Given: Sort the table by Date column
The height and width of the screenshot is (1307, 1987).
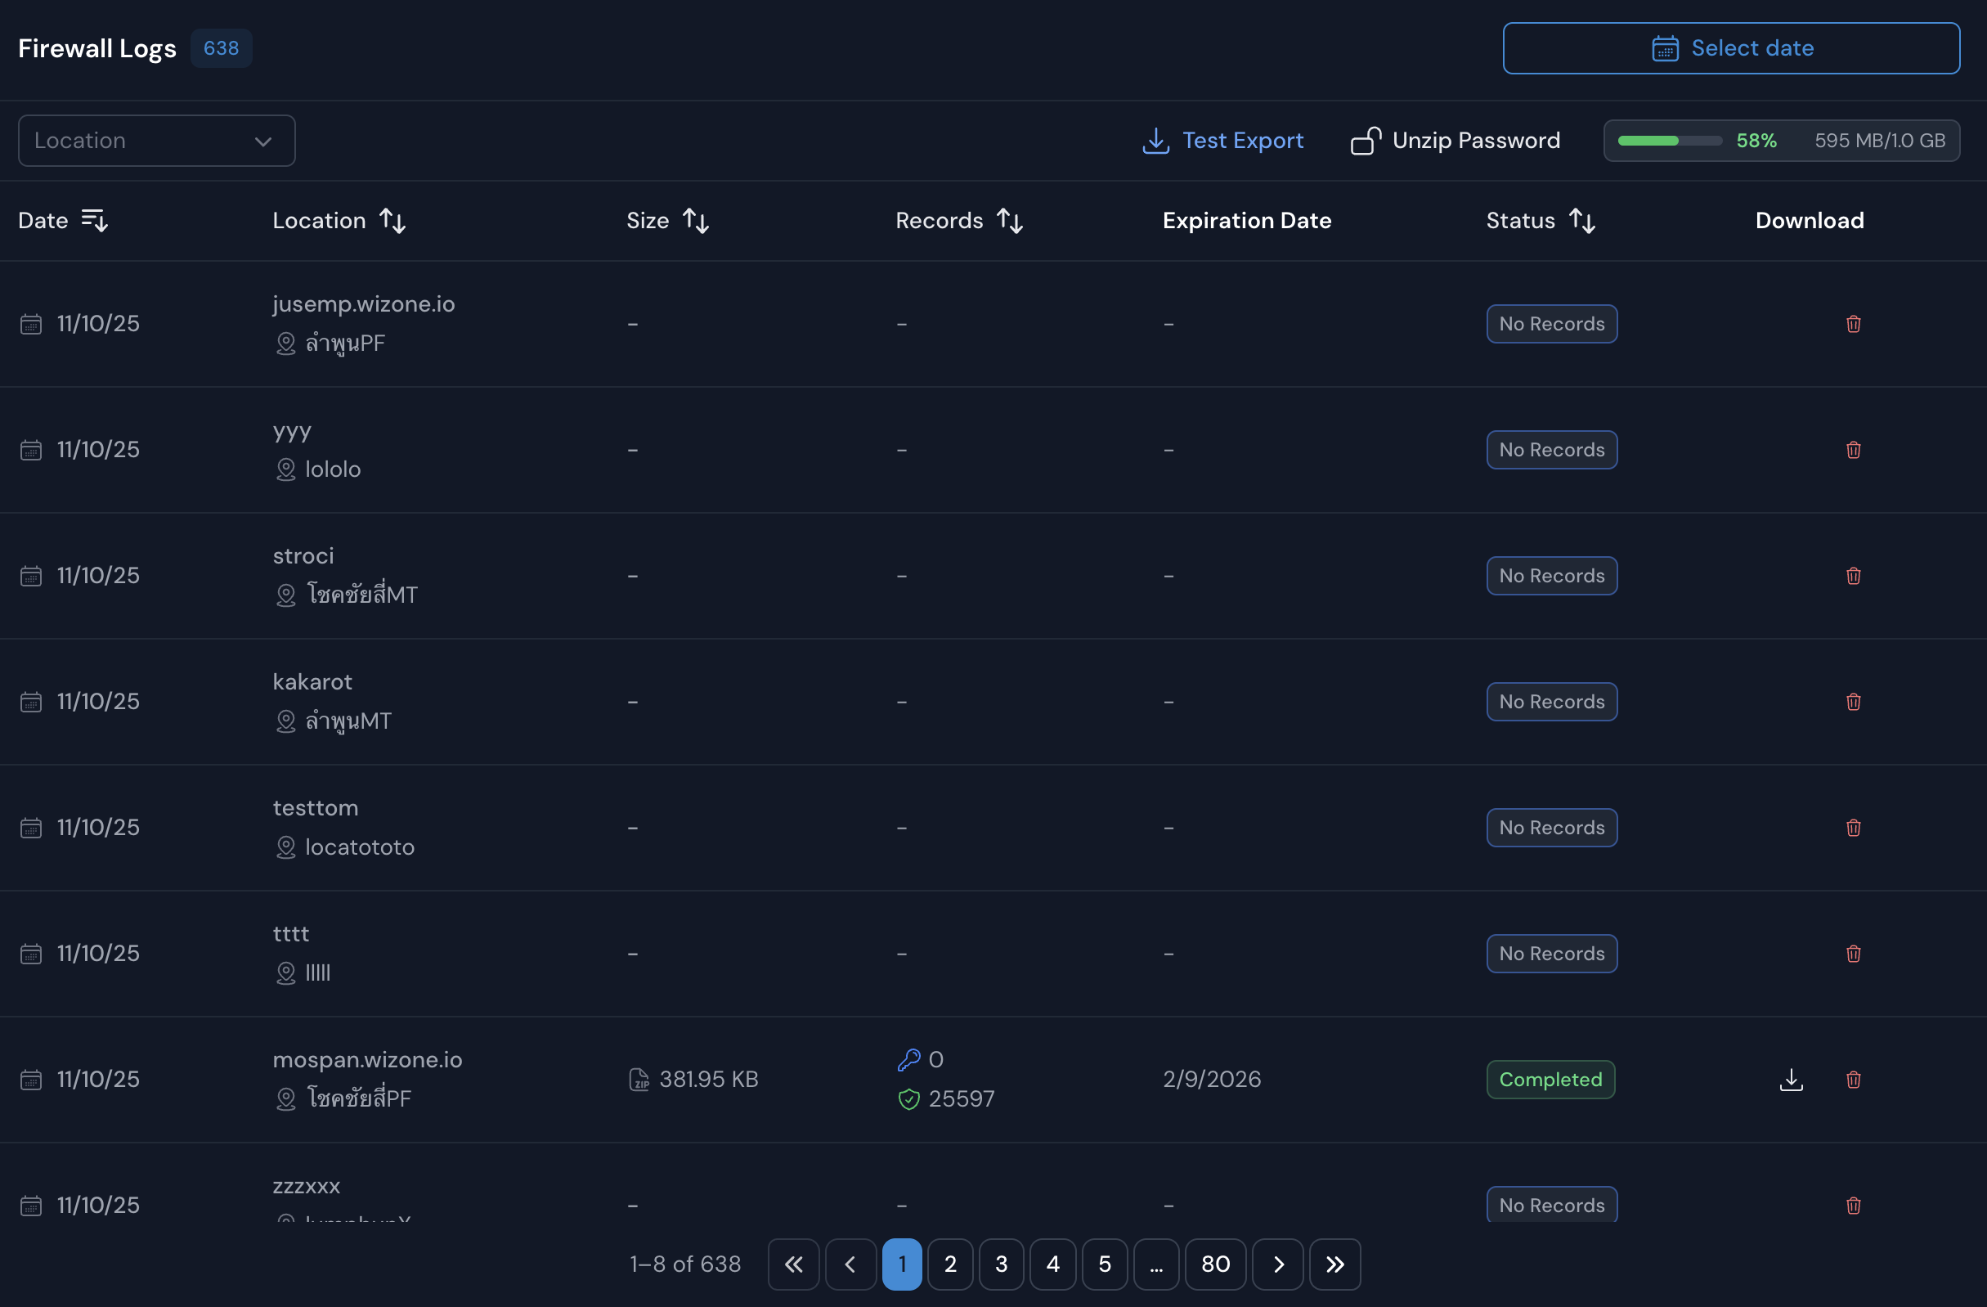Looking at the screenshot, I should click(94, 221).
